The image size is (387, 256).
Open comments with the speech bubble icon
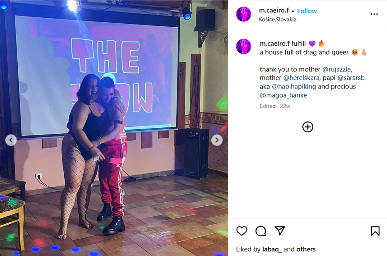[261, 231]
